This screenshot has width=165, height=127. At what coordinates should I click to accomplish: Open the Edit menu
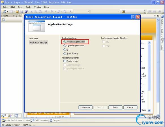[x=13, y=7]
